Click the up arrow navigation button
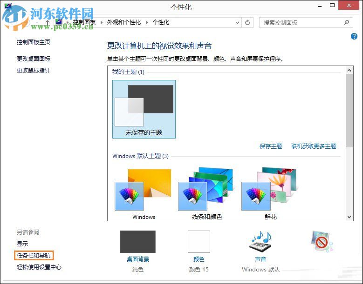Screen dimensions: 363x284 [48, 23]
